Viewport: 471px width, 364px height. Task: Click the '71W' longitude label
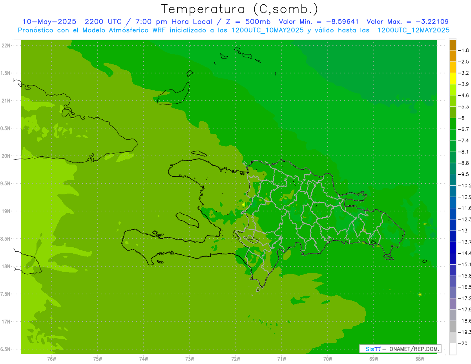pyautogui.click(x=281, y=359)
